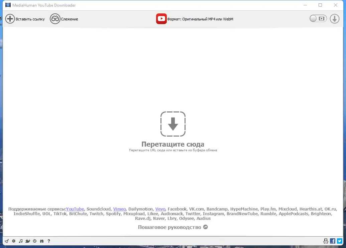
Task: Click the Odysee service name
Action: [x=187, y=219]
